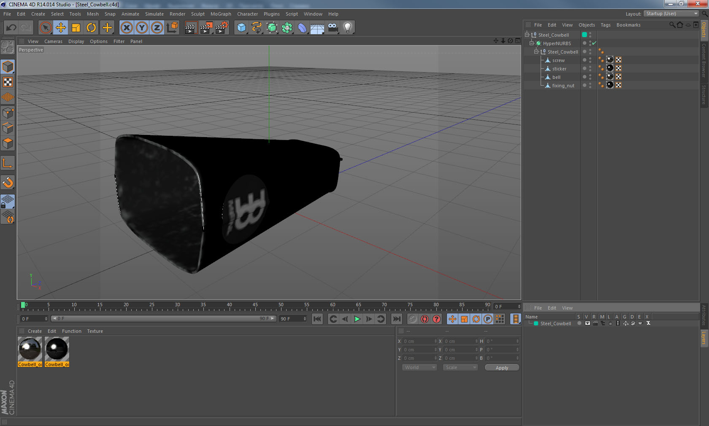The height and width of the screenshot is (426, 709).
Task: Go to end of animation
Action: pos(397,319)
